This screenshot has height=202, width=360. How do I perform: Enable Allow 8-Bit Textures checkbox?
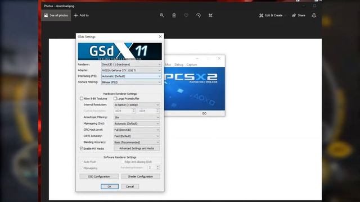[82, 99]
